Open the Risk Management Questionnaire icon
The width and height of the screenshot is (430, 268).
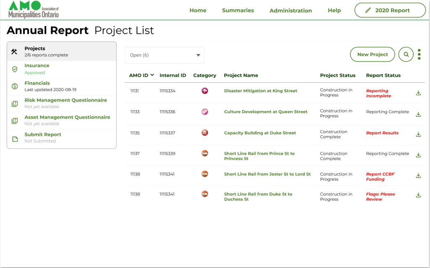(13, 102)
